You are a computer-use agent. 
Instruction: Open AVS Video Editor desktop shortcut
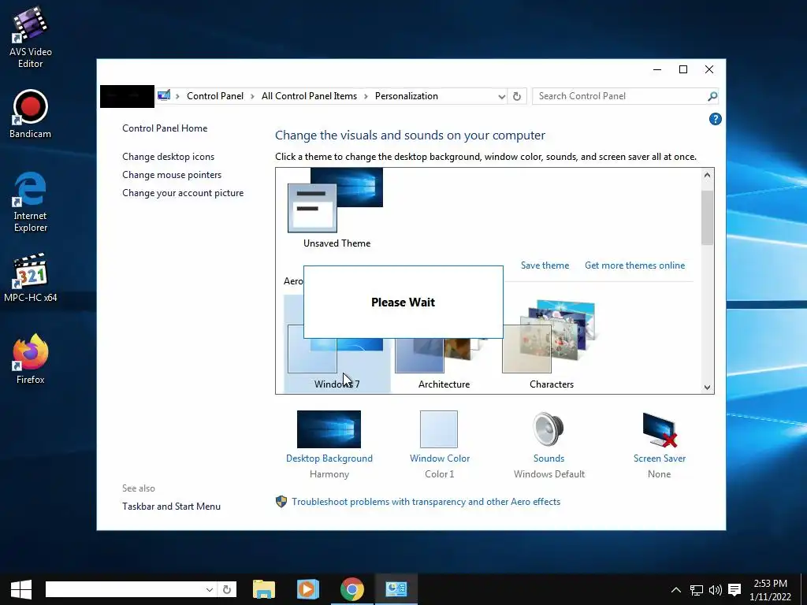(30, 36)
